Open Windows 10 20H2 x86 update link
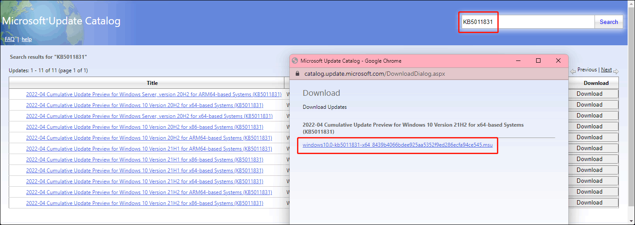 click(145, 127)
